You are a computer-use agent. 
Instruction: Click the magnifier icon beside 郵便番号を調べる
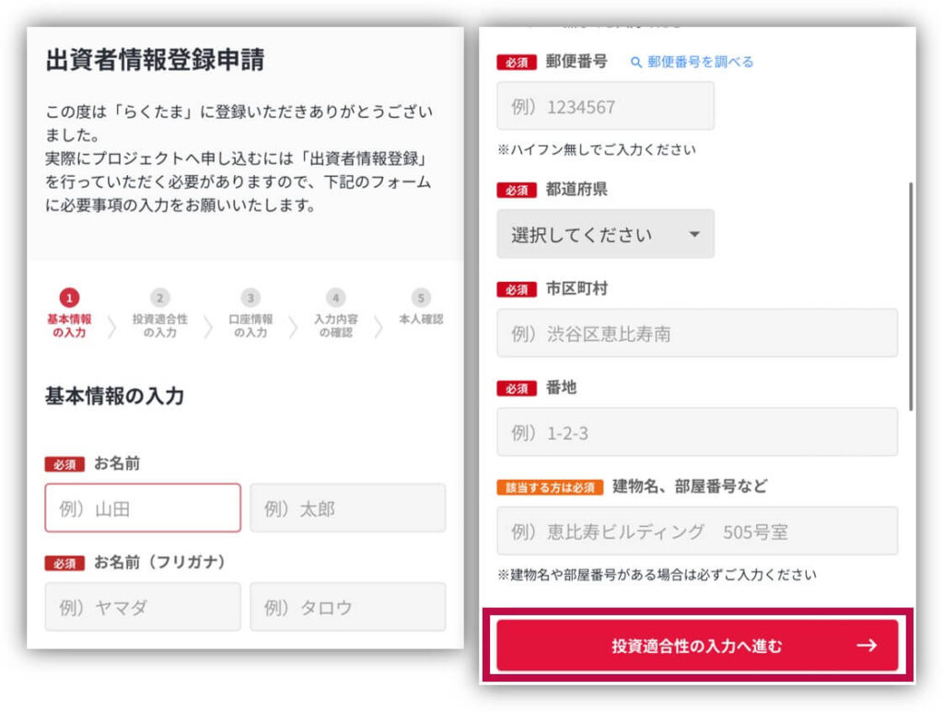[x=635, y=63]
